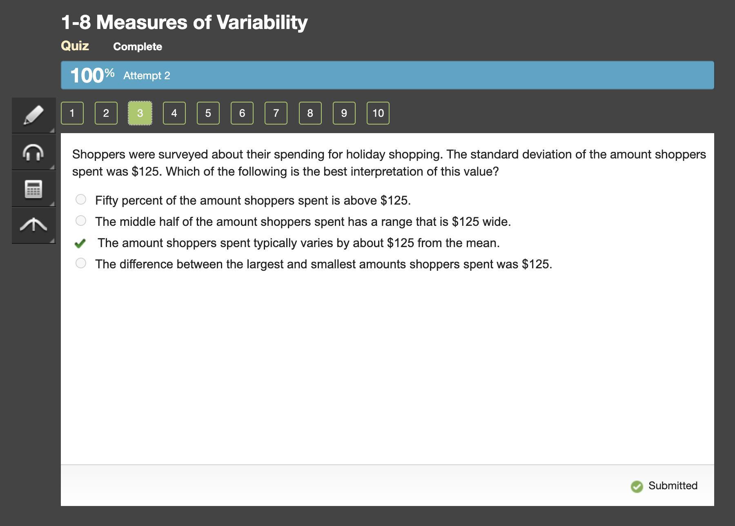The image size is (735, 526).
Task: Click the 100% Attempt 2 score bar
Action: click(x=387, y=75)
